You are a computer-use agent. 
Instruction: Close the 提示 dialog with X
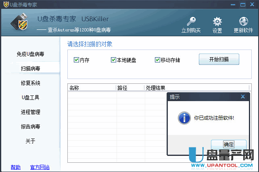tap(242, 97)
